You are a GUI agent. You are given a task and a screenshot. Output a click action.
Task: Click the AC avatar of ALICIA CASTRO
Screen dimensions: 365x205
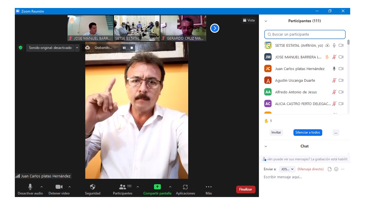tap(268, 104)
